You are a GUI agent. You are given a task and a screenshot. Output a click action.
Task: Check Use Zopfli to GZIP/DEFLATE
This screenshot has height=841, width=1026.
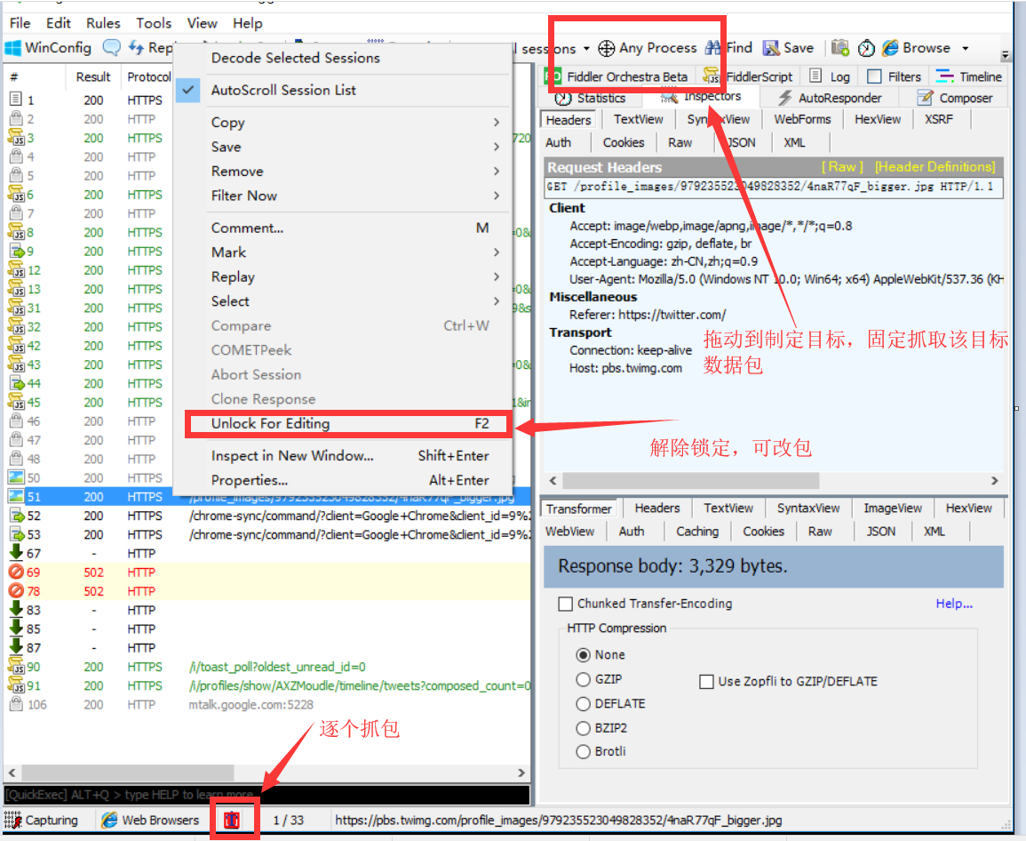[706, 681]
